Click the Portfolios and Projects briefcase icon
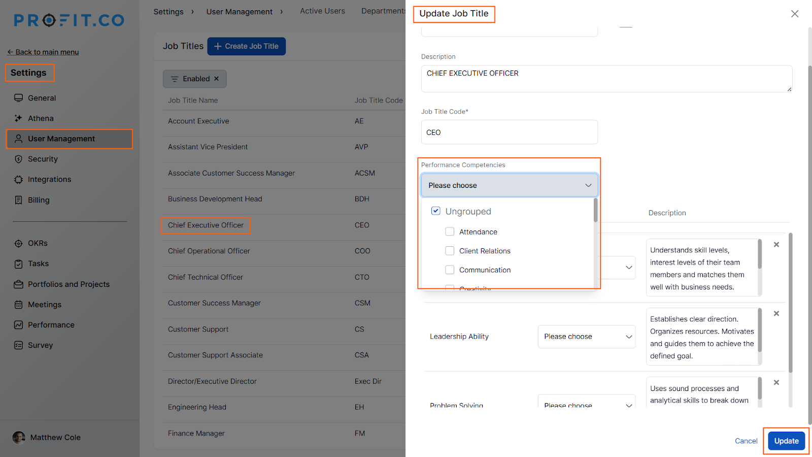The height and width of the screenshot is (457, 812). tap(19, 284)
